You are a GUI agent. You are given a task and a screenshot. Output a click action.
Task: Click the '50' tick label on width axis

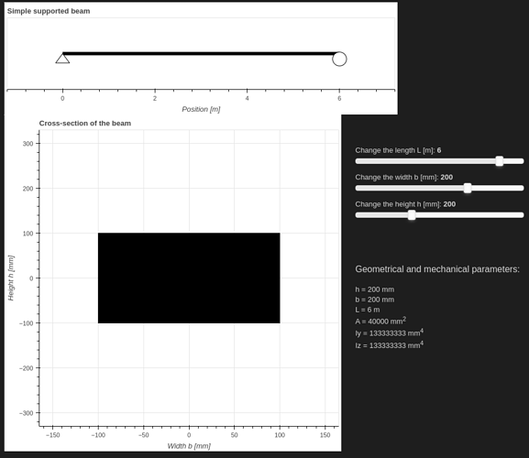point(234,435)
